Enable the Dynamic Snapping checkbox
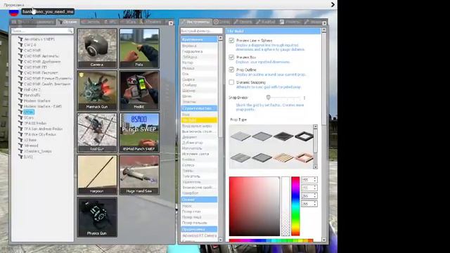 pyautogui.click(x=231, y=82)
